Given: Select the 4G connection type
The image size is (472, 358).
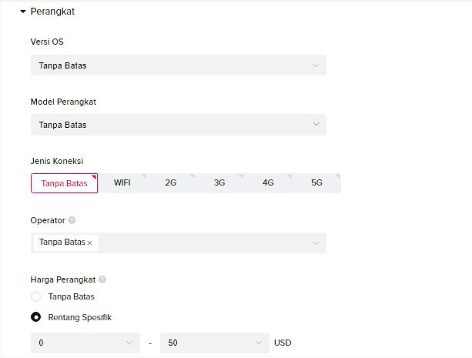Looking at the screenshot, I should click(268, 182).
